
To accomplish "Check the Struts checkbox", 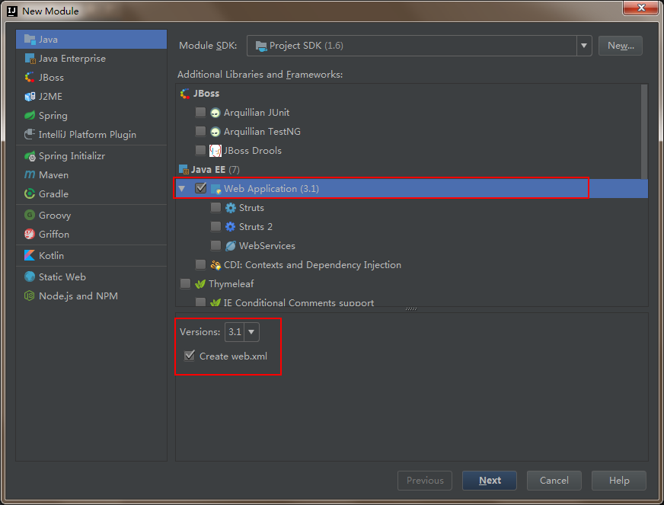I will pyautogui.click(x=215, y=208).
